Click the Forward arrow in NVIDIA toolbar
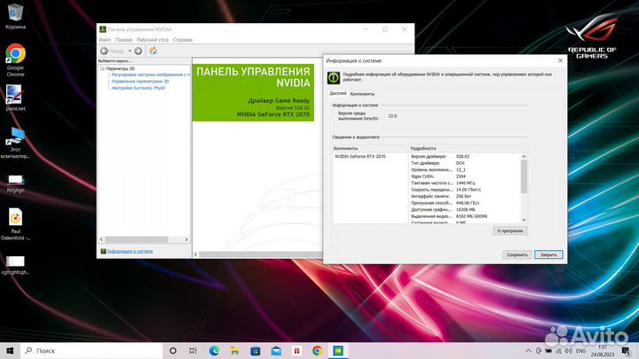Screen dimensions: 639x359 click(138, 51)
